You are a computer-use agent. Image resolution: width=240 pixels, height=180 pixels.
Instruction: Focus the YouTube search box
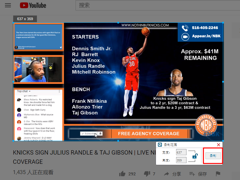click(158, 5)
